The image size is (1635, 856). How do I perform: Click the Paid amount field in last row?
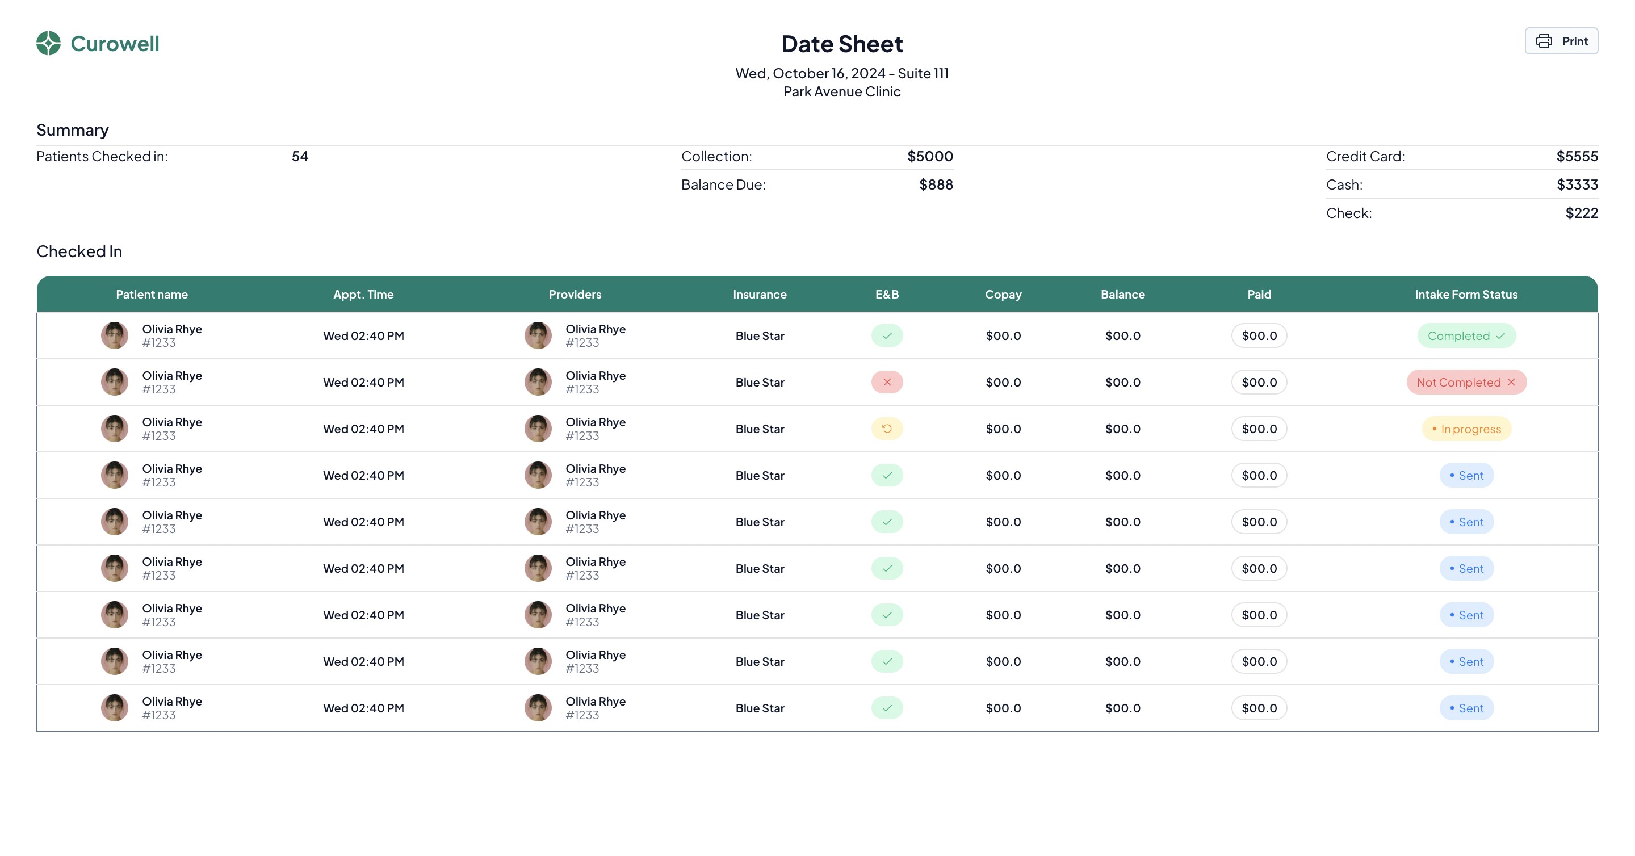pyautogui.click(x=1259, y=708)
